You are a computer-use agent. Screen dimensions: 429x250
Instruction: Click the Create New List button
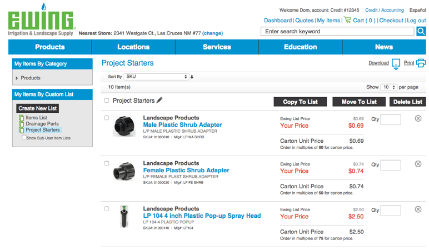coord(37,108)
